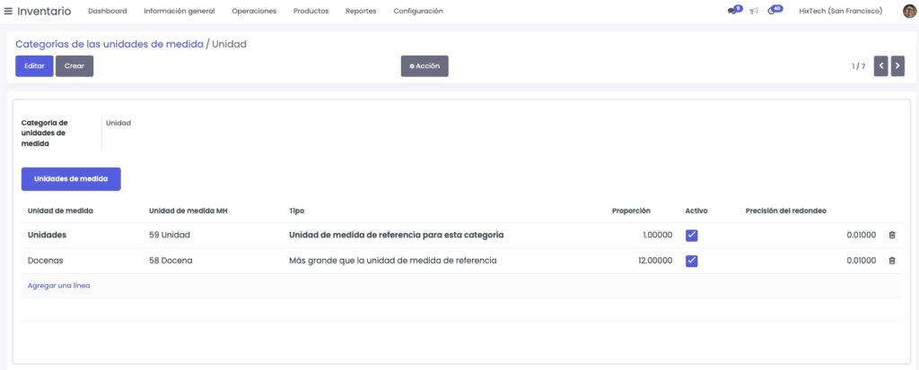
Task: Go to next record with right arrow
Action: (897, 66)
